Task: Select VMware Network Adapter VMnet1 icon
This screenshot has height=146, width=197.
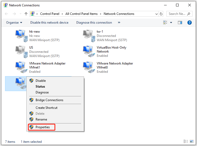Action: click(x=22, y=67)
